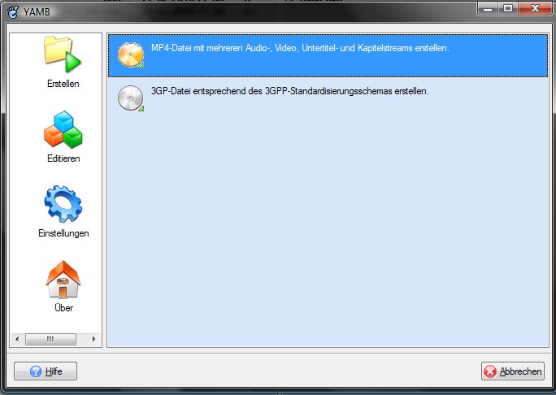The image size is (556, 395).
Task: Click the orange disc MP4 icon
Action: [131, 55]
